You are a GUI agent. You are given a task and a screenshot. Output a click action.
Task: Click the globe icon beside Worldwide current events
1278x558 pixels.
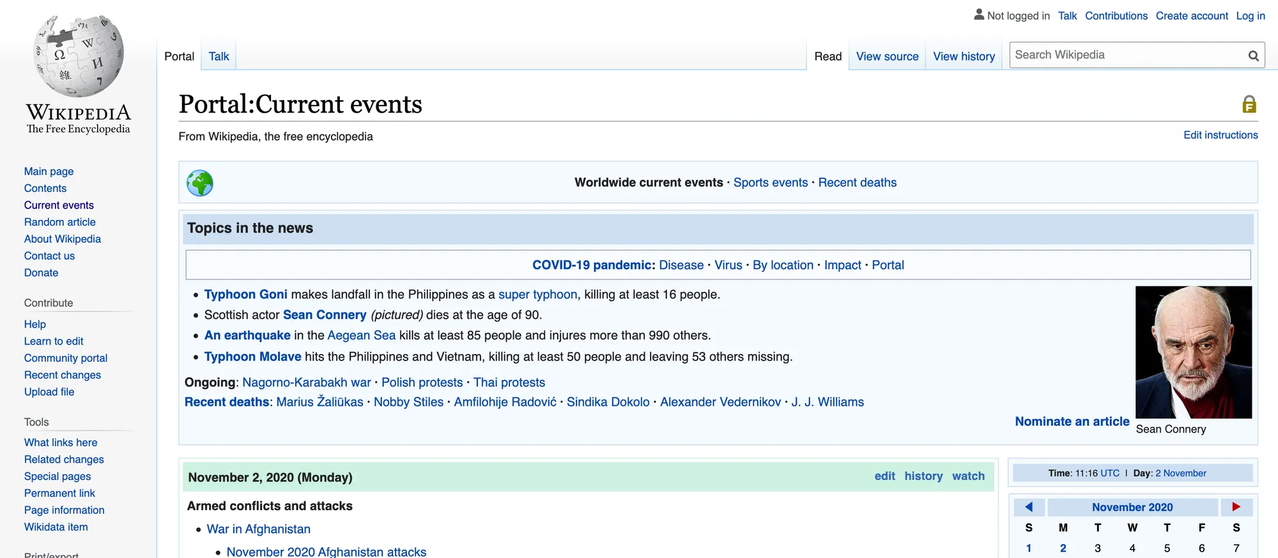pos(200,183)
